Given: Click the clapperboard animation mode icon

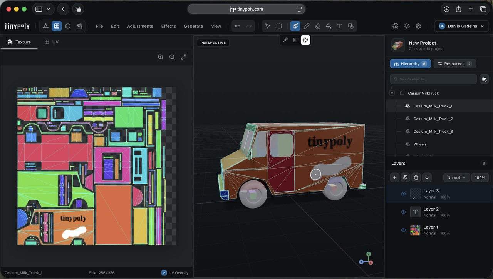Looking at the screenshot, I should click(x=79, y=26).
